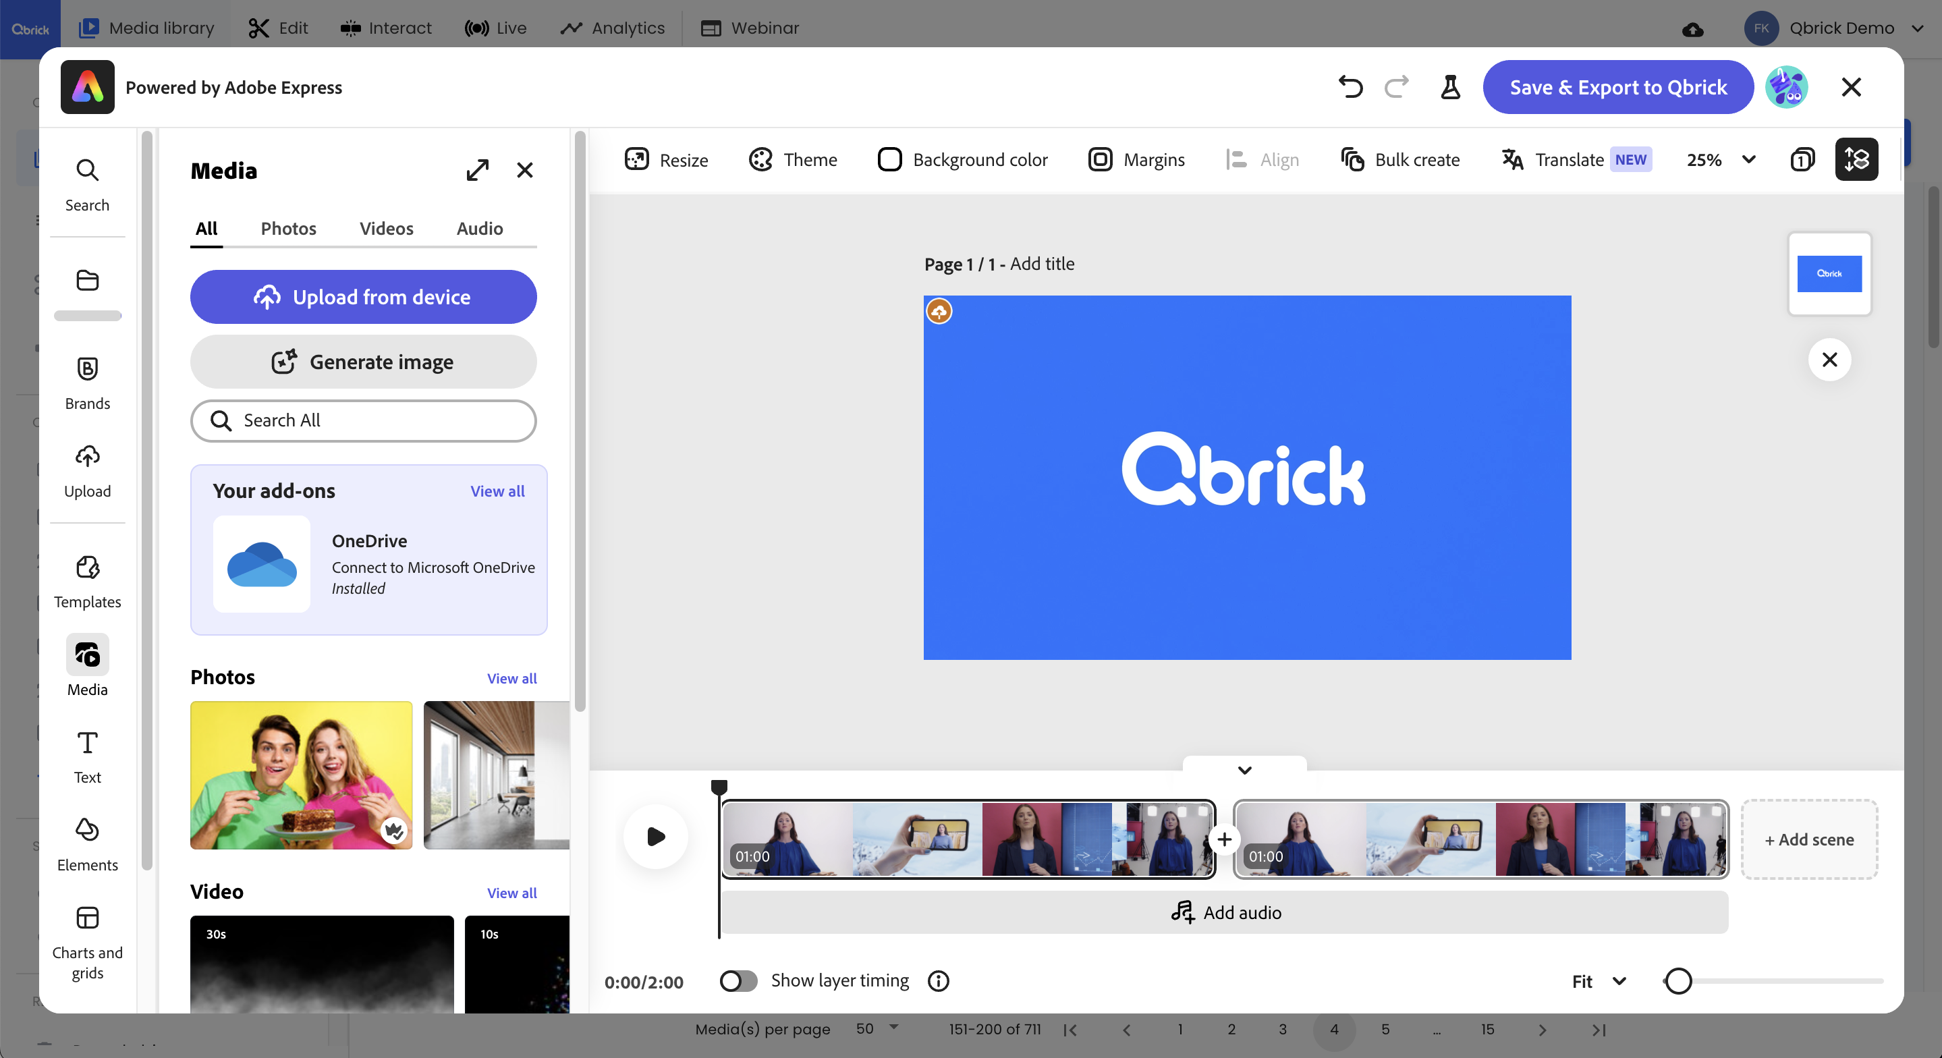Select the first 01:00 scene clip
1942x1058 pixels.
coord(969,839)
